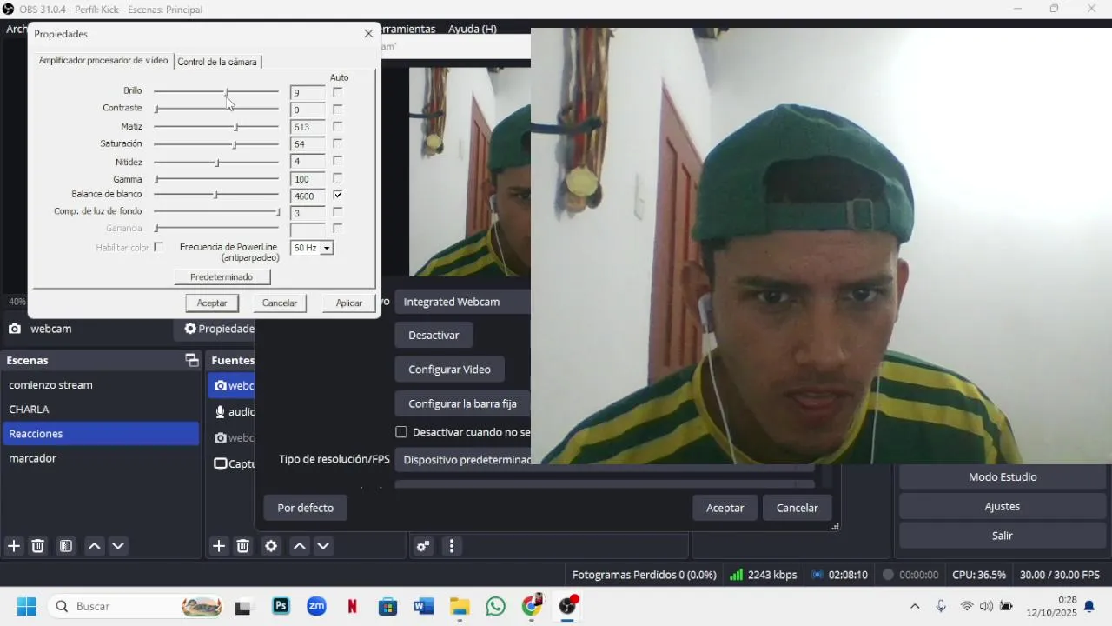Move scene down with arrow icon
Screen dimensions: 1112x626
tap(118, 546)
